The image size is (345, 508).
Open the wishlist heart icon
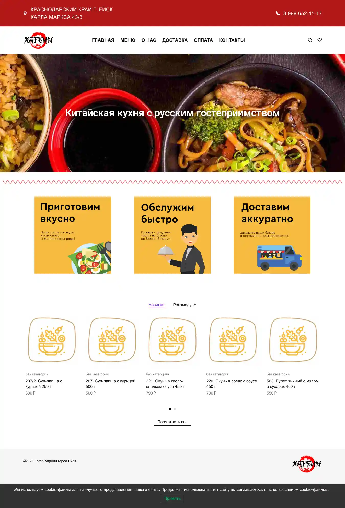(x=320, y=40)
